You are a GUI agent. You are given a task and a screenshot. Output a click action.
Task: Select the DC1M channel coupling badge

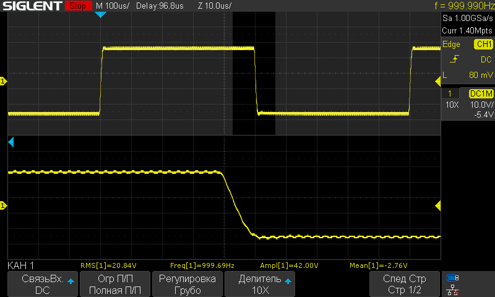[x=481, y=93]
